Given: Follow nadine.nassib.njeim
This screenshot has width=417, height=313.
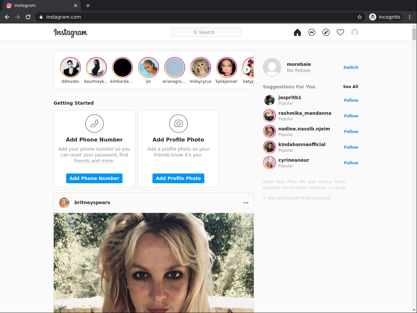Looking at the screenshot, I should [351, 132].
